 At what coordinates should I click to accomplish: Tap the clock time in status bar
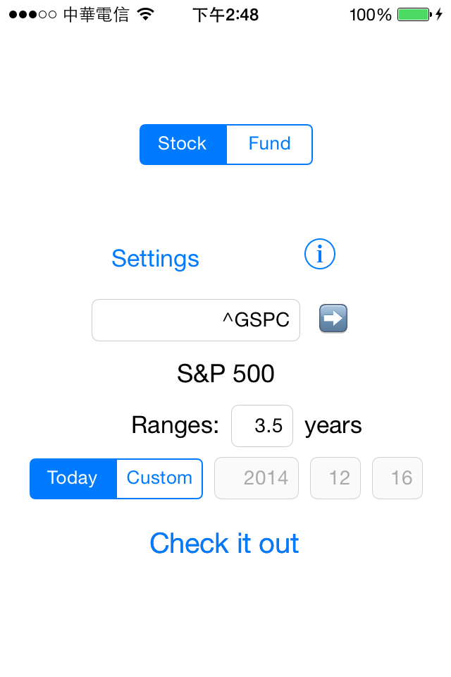pos(225,15)
